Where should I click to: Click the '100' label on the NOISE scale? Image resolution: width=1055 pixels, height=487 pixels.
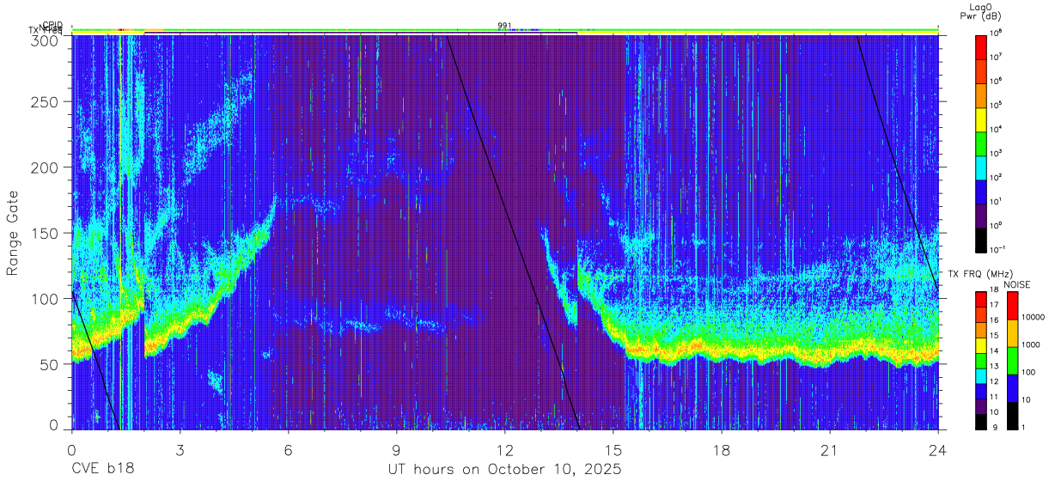coord(1030,373)
